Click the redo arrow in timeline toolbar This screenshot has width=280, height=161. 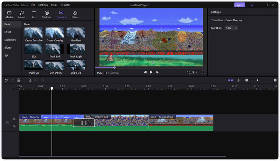[x=13, y=80]
